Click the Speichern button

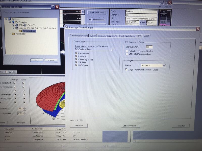79,126
